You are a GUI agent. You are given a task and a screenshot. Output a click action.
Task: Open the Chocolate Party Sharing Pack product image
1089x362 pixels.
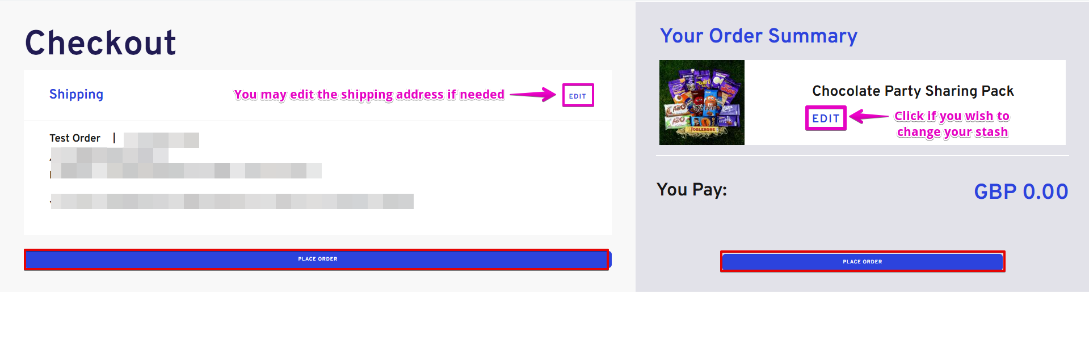click(701, 103)
